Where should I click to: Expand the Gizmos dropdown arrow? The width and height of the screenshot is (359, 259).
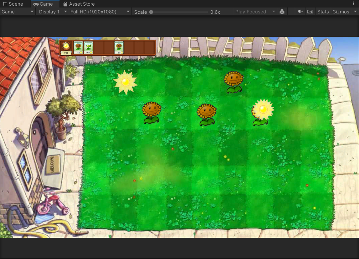coord(355,12)
